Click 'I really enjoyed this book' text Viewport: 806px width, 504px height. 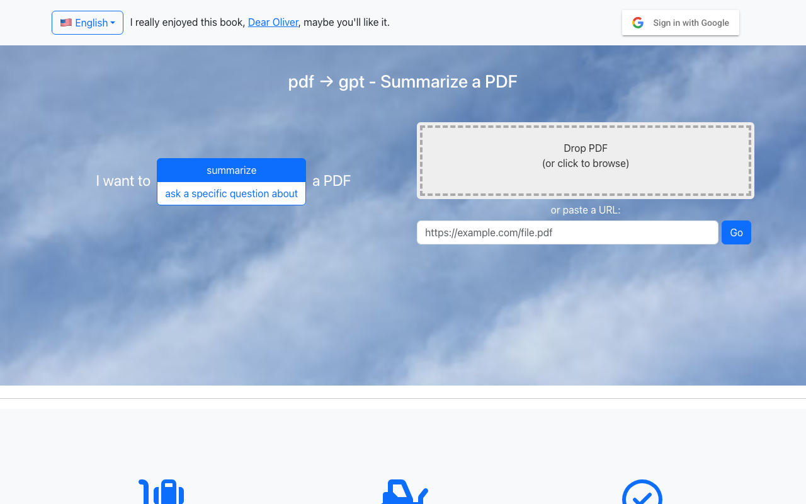point(187,23)
